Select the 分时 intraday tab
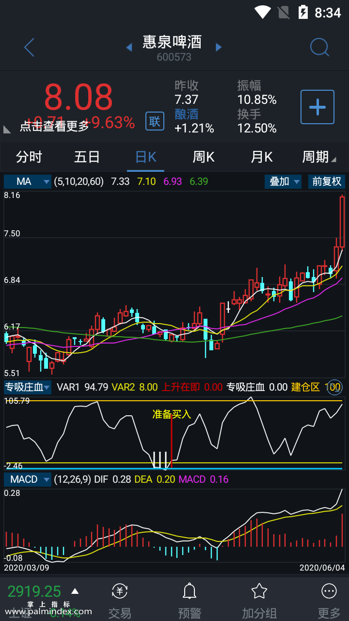 (x=29, y=157)
